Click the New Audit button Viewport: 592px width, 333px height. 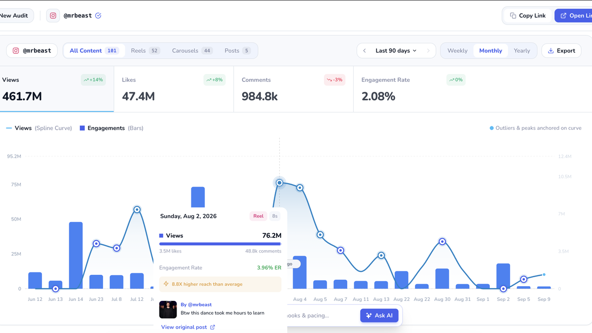click(x=16, y=16)
